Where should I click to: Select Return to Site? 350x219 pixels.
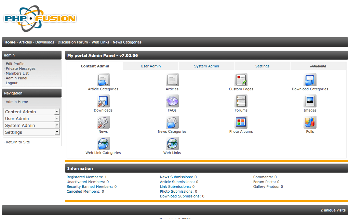click(x=17, y=142)
